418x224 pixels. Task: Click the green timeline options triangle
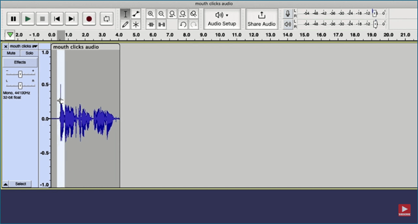(x=10, y=35)
